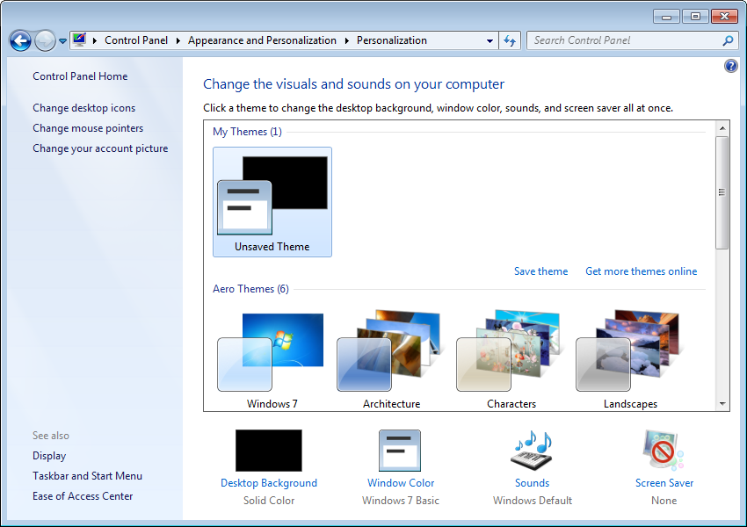This screenshot has width=747, height=527.
Task: Click Get more themes online
Action: (x=641, y=271)
